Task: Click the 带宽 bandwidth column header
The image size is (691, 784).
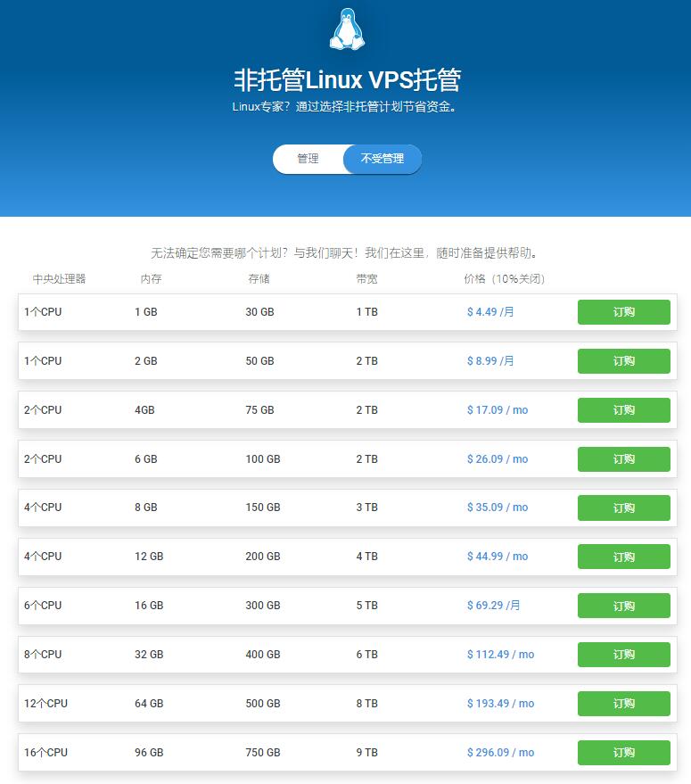Action: click(x=366, y=279)
